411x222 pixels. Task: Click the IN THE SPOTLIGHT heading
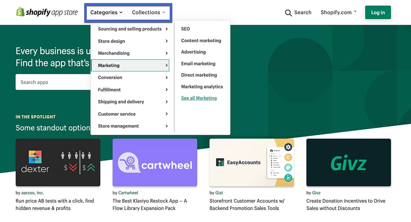36,117
